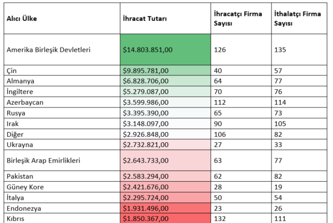This screenshot has width=333, height=223.
Task: Click the Pakistan row label
Action: (x=20, y=176)
